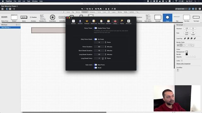
Task: Click the Pomo Duration minutes field
Action: click(x=99, y=47)
